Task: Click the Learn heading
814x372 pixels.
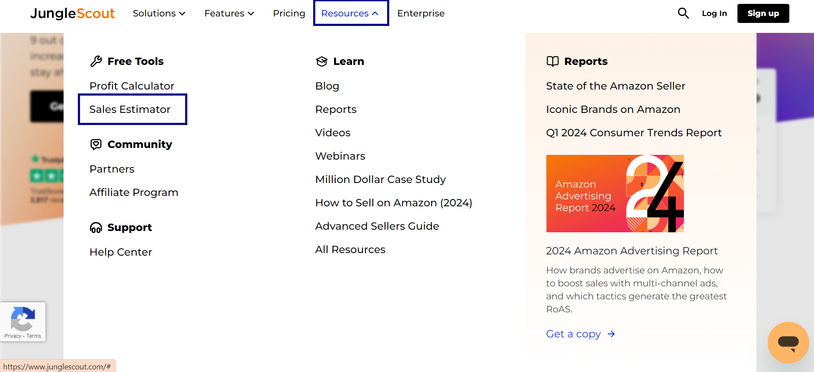Action: pyautogui.click(x=349, y=61)
